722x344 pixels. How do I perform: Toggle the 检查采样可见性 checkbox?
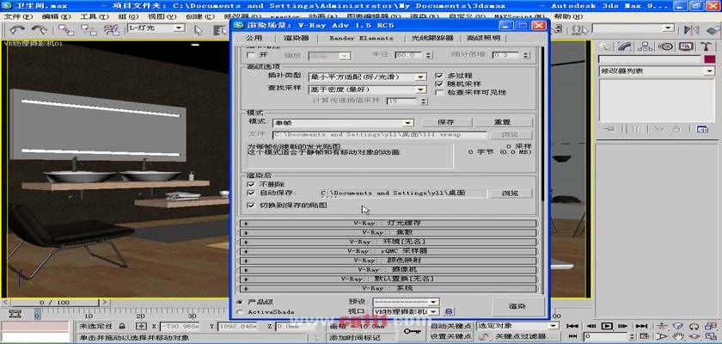(439, 92)
